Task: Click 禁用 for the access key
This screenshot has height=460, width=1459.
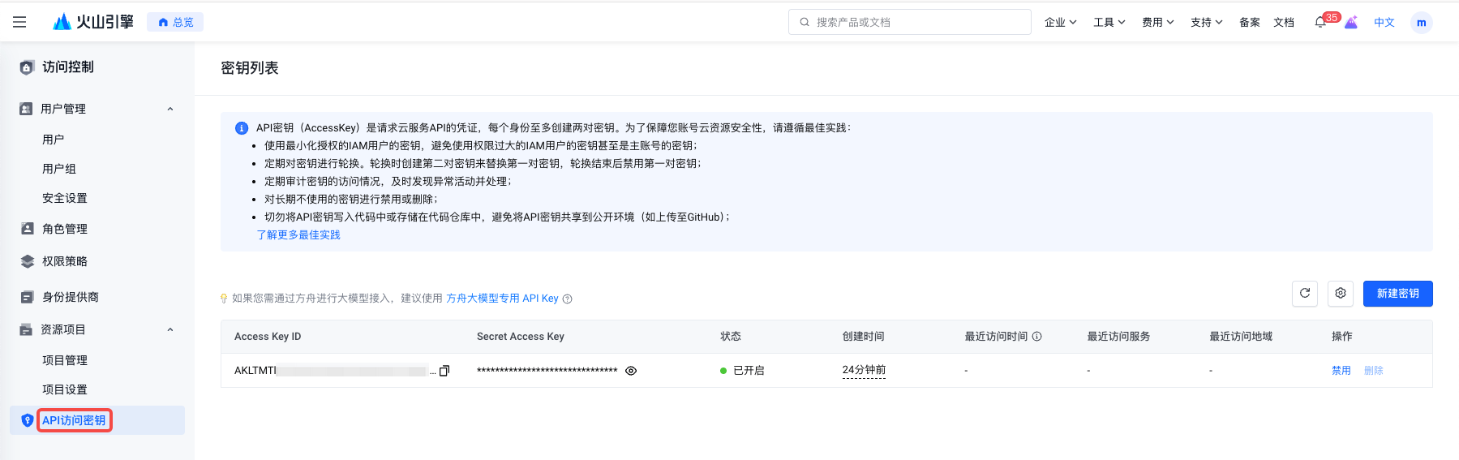Action: tap(1341, 371)
